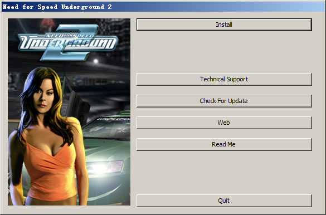Click the glowing car headlight
Image resolution: width=326 pixels, height=215 pixels.
(x=104, y=167)
